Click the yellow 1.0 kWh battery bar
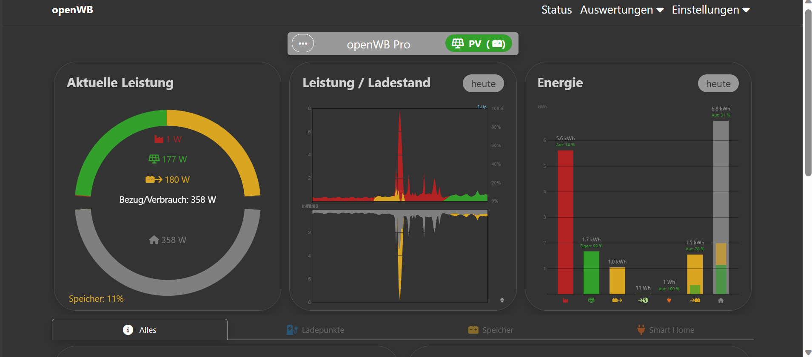 [x=617, y=281]
